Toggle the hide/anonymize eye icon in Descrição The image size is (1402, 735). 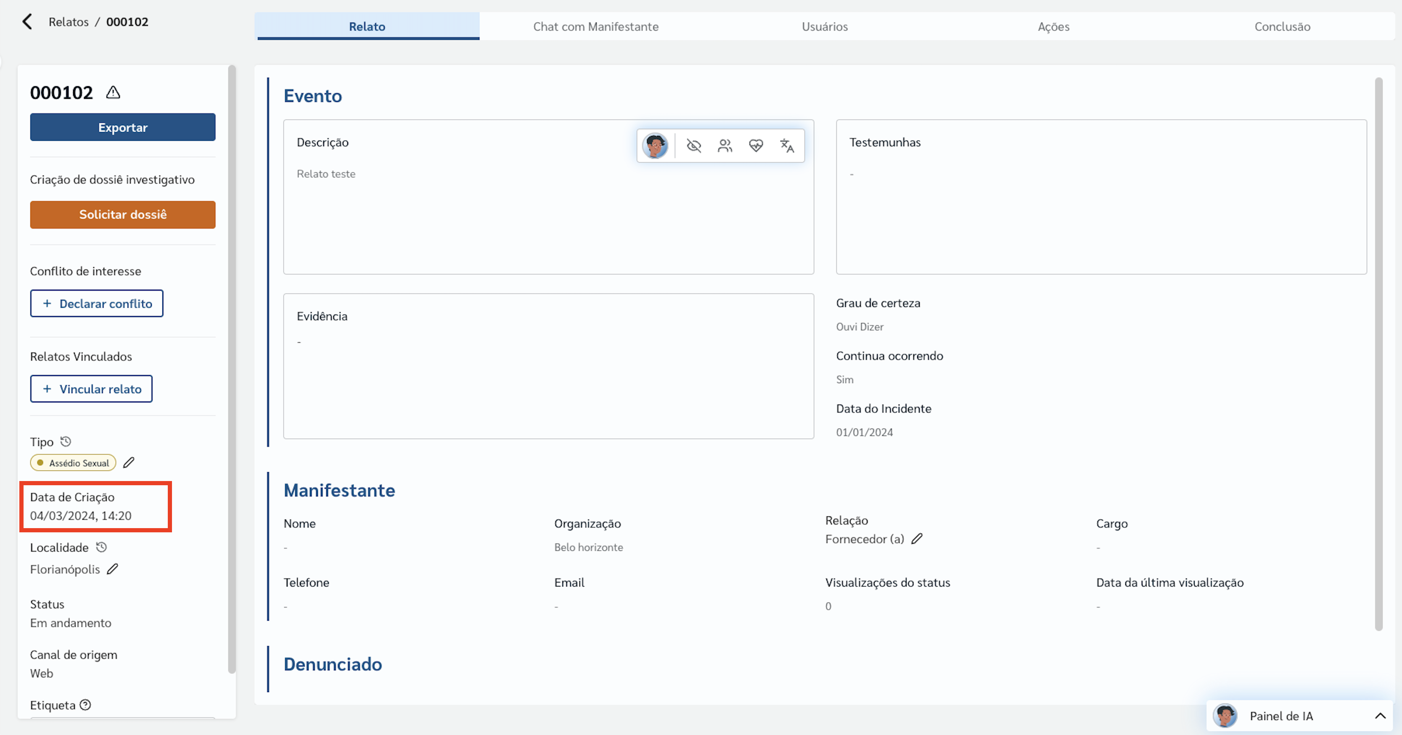pyautogui.click(x=693, y=146)
